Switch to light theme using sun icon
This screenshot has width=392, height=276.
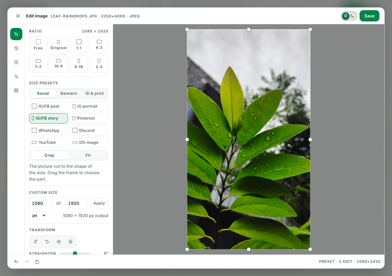click(346, 16)
